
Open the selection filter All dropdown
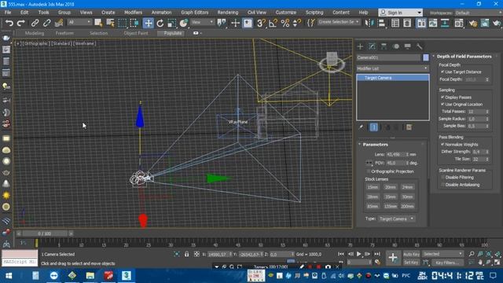click(x=79, y=22)
